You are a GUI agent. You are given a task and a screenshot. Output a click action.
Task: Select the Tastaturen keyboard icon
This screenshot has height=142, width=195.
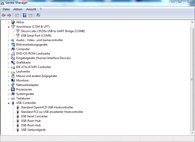pyautogui.click(x=13, y=98)
